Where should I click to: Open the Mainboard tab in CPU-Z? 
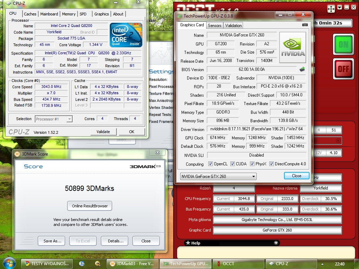tap(49, 14)
